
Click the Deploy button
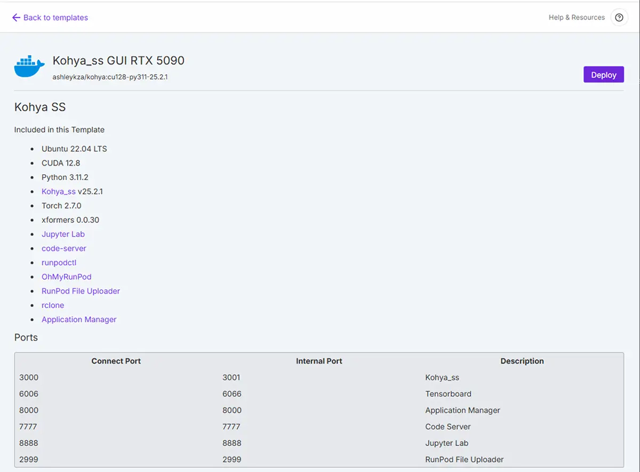click(x=604, y=75)
